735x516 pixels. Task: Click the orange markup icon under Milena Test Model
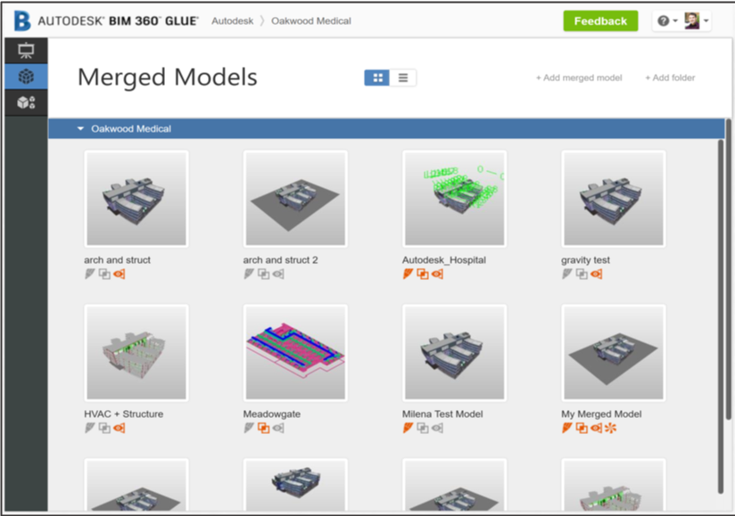[x=408, y=428]
